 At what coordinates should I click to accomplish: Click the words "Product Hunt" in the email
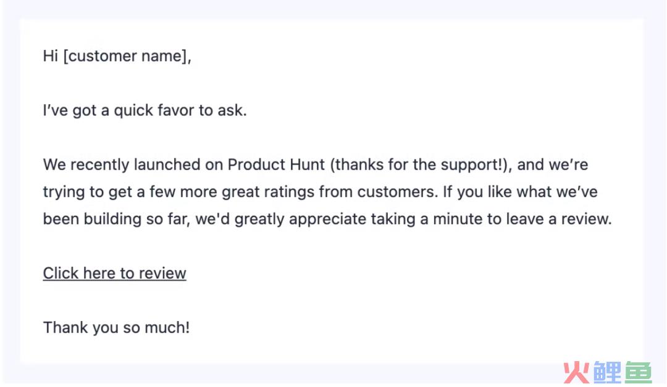[x=276, y=165]
